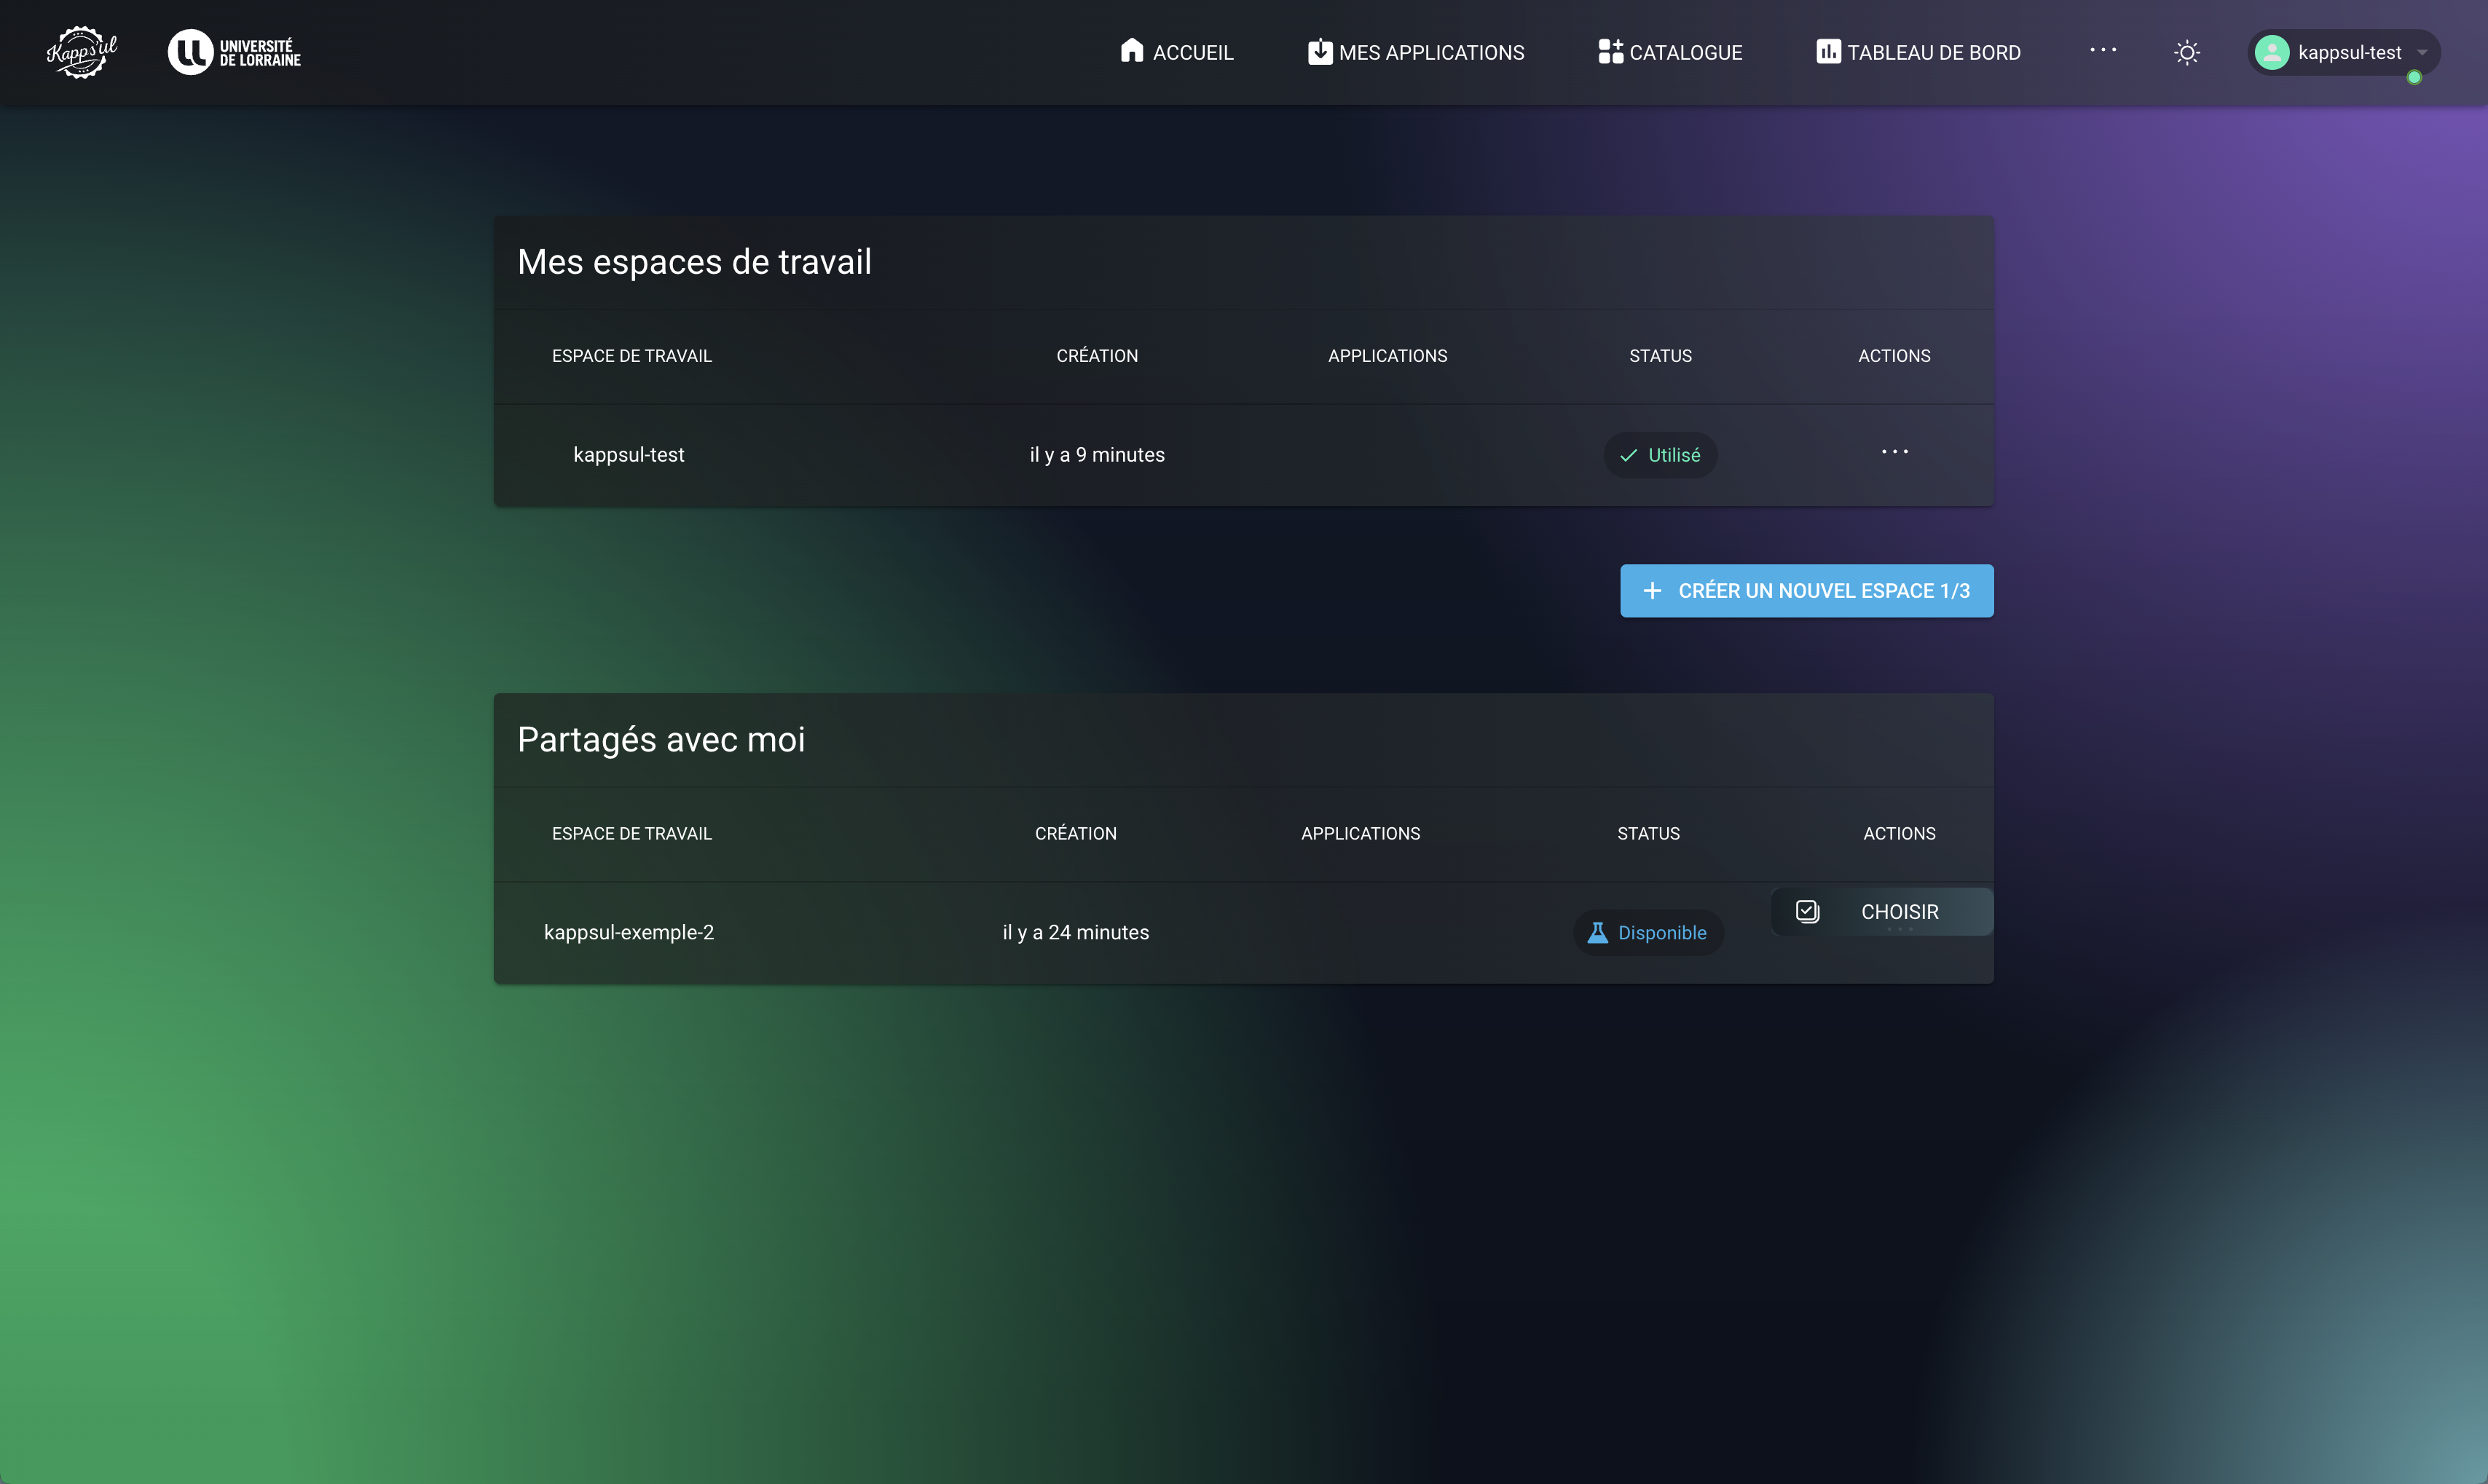
Task: Click the Mes Applications download icon
Action: [1319, 52]
